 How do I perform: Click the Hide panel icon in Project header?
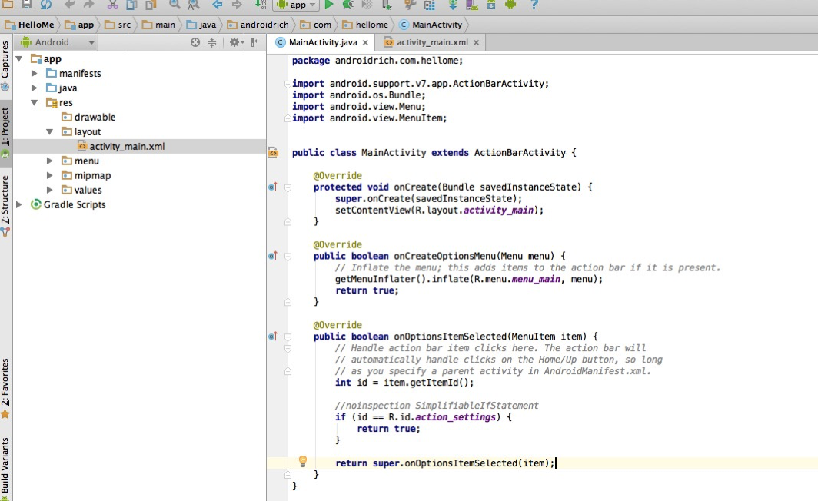(x=256, y=43)
